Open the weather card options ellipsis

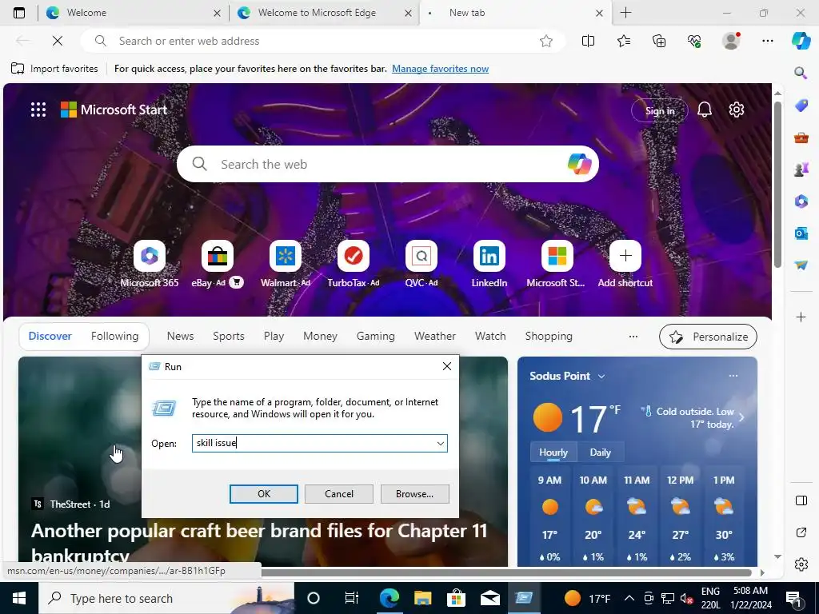click(733, 376)
